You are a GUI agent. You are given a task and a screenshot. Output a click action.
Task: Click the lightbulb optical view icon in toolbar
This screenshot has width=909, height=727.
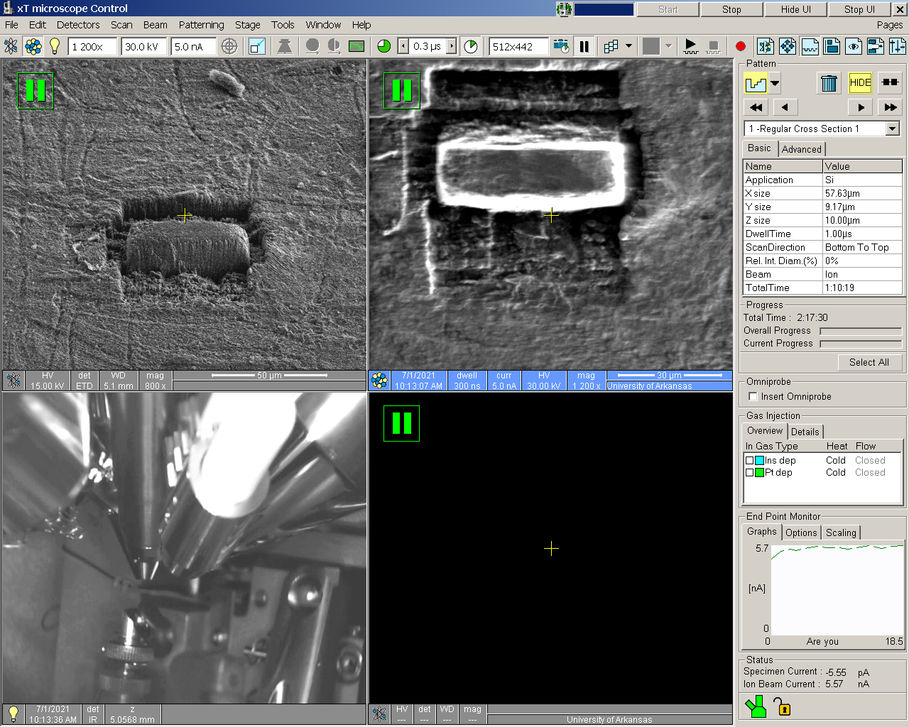click(x=54, y=47)
